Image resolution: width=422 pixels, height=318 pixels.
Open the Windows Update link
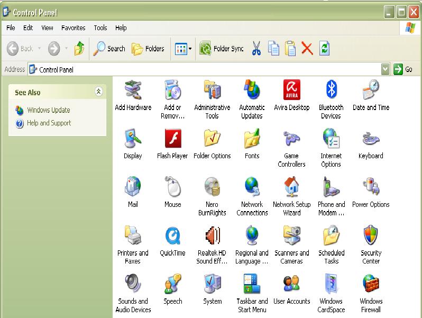pos(49,110)
